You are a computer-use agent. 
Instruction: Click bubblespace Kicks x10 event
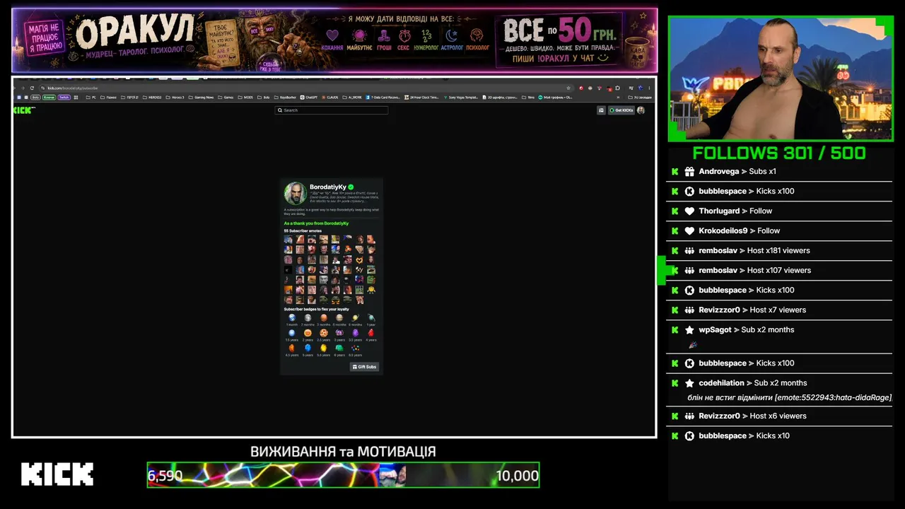point(779,435)
